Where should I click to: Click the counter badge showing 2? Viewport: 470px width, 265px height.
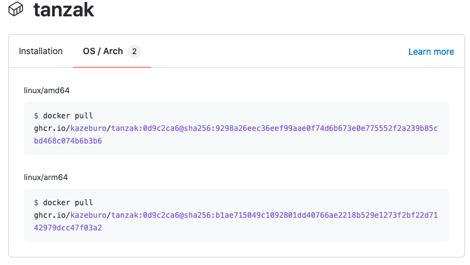point(134,52)
